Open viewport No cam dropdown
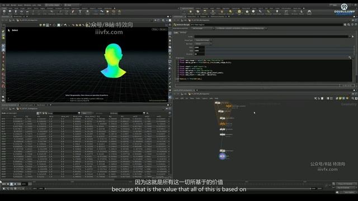The height and width of the screenshot is (201, 358). [163, 30]
